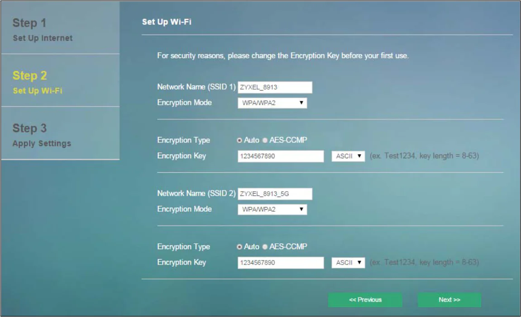Choose AES-CCMP encryption type for SSID 1
The width and height of the screenshot is (521, 317).
pyautogui.click(x=265, y=141)
